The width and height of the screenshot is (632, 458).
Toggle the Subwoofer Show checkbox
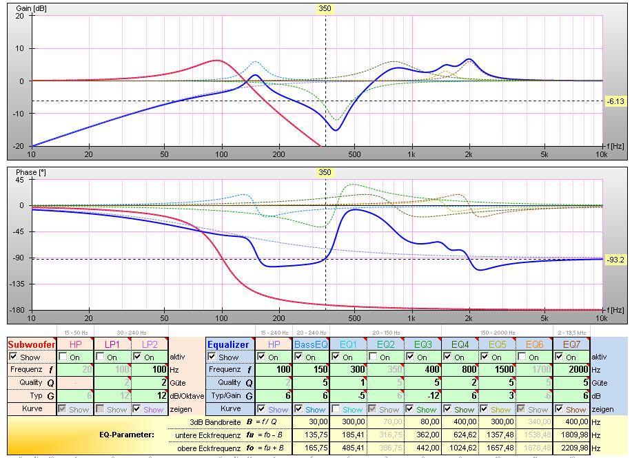click(14, 357)
